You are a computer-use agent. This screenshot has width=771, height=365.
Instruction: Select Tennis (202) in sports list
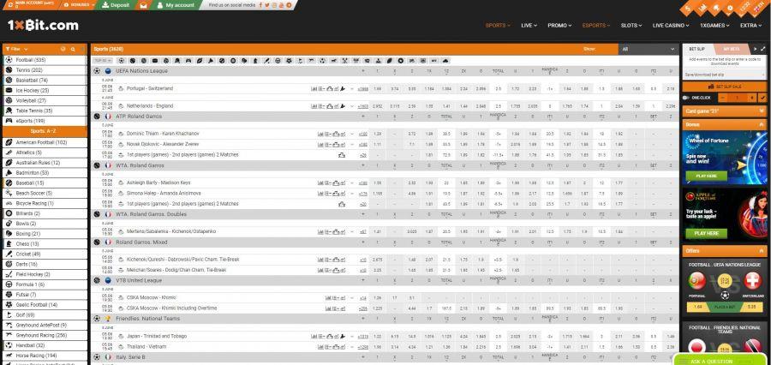pos(45,70)
